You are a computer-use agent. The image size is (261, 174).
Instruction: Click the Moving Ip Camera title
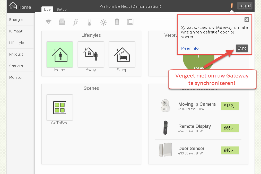[197, 104]
